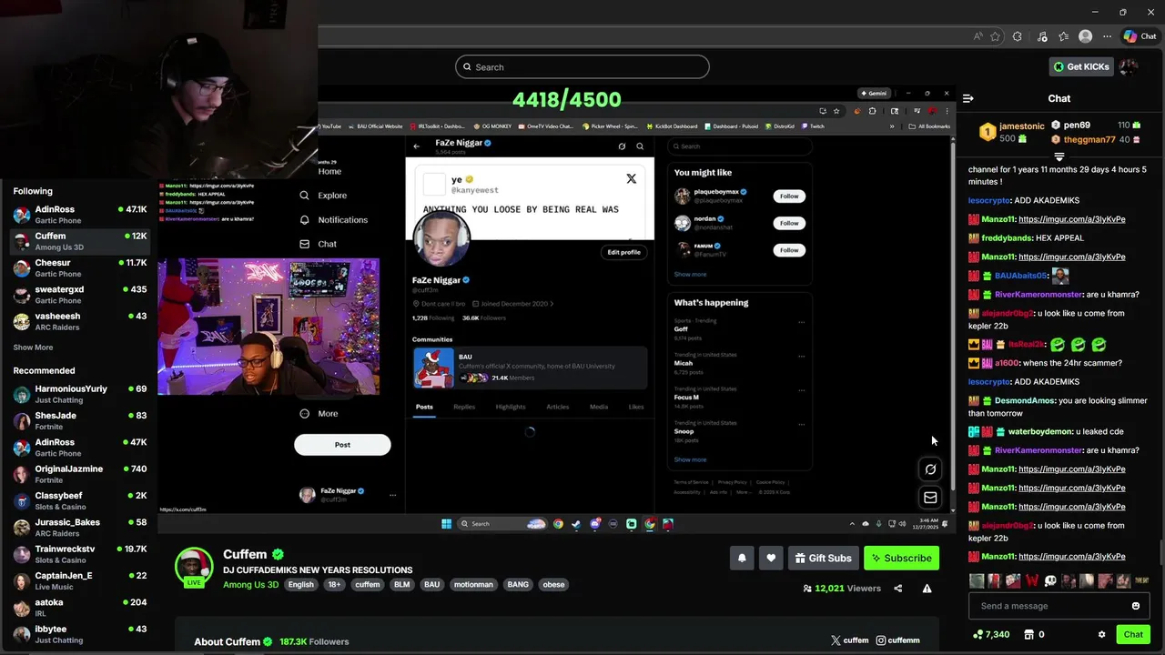Click the Cuffem channel avatar with LIVE badge
This screenshot has width=1165, height=655.
coord(194,567)
